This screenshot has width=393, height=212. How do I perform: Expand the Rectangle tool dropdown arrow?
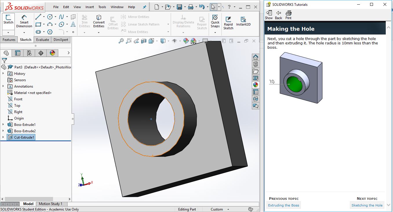44,24
